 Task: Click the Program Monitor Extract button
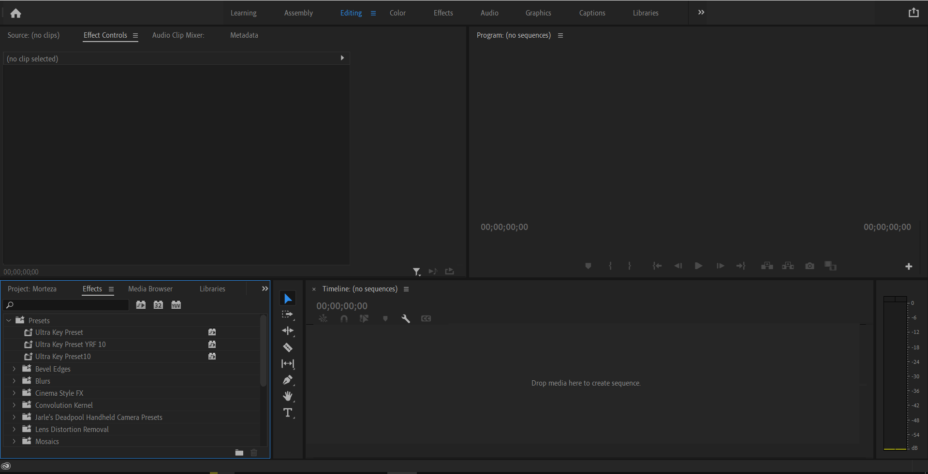coord(788,266)
